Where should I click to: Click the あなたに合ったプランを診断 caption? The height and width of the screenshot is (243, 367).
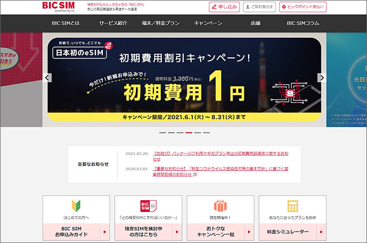coord(293,218)
